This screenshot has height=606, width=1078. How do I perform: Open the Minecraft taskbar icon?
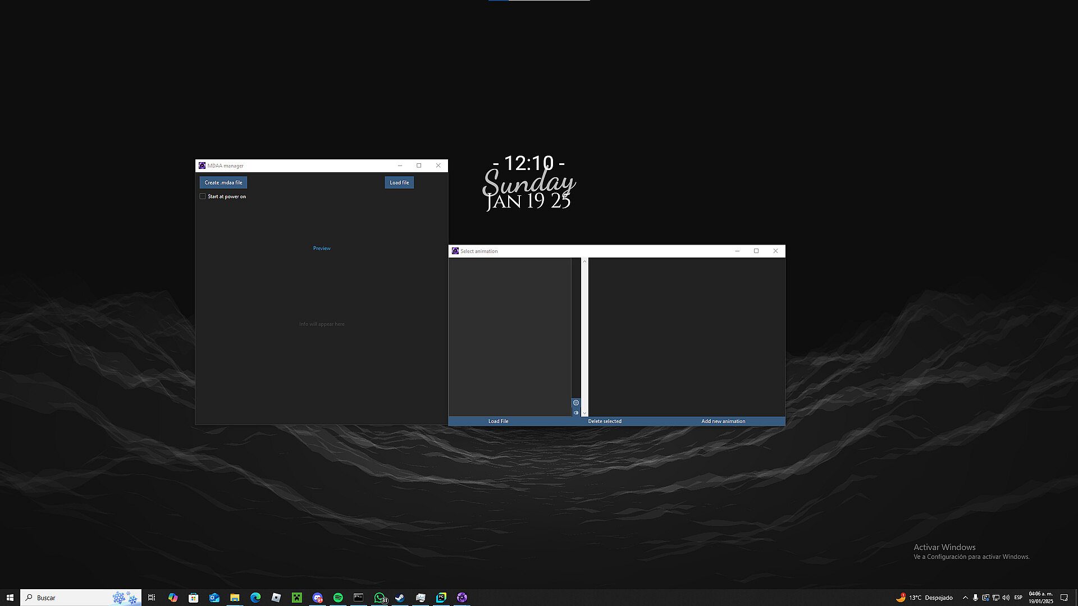(296, 598)
